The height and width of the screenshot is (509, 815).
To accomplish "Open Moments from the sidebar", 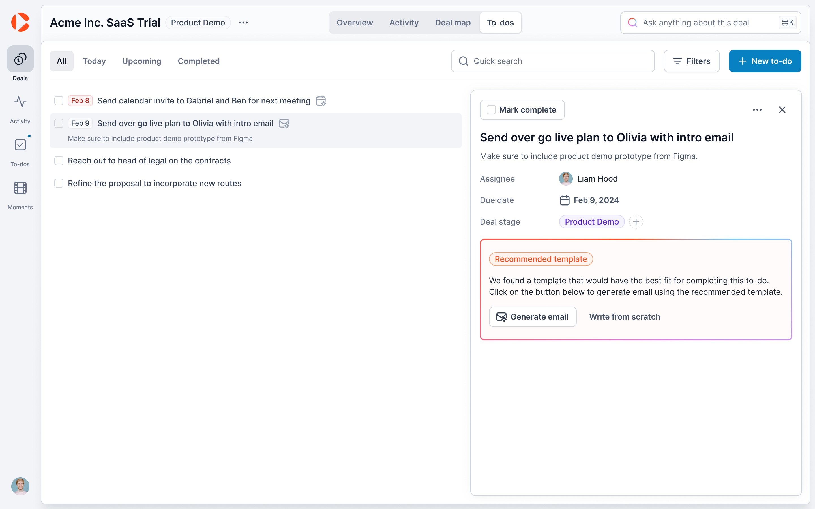I will (x=20, y=188).
